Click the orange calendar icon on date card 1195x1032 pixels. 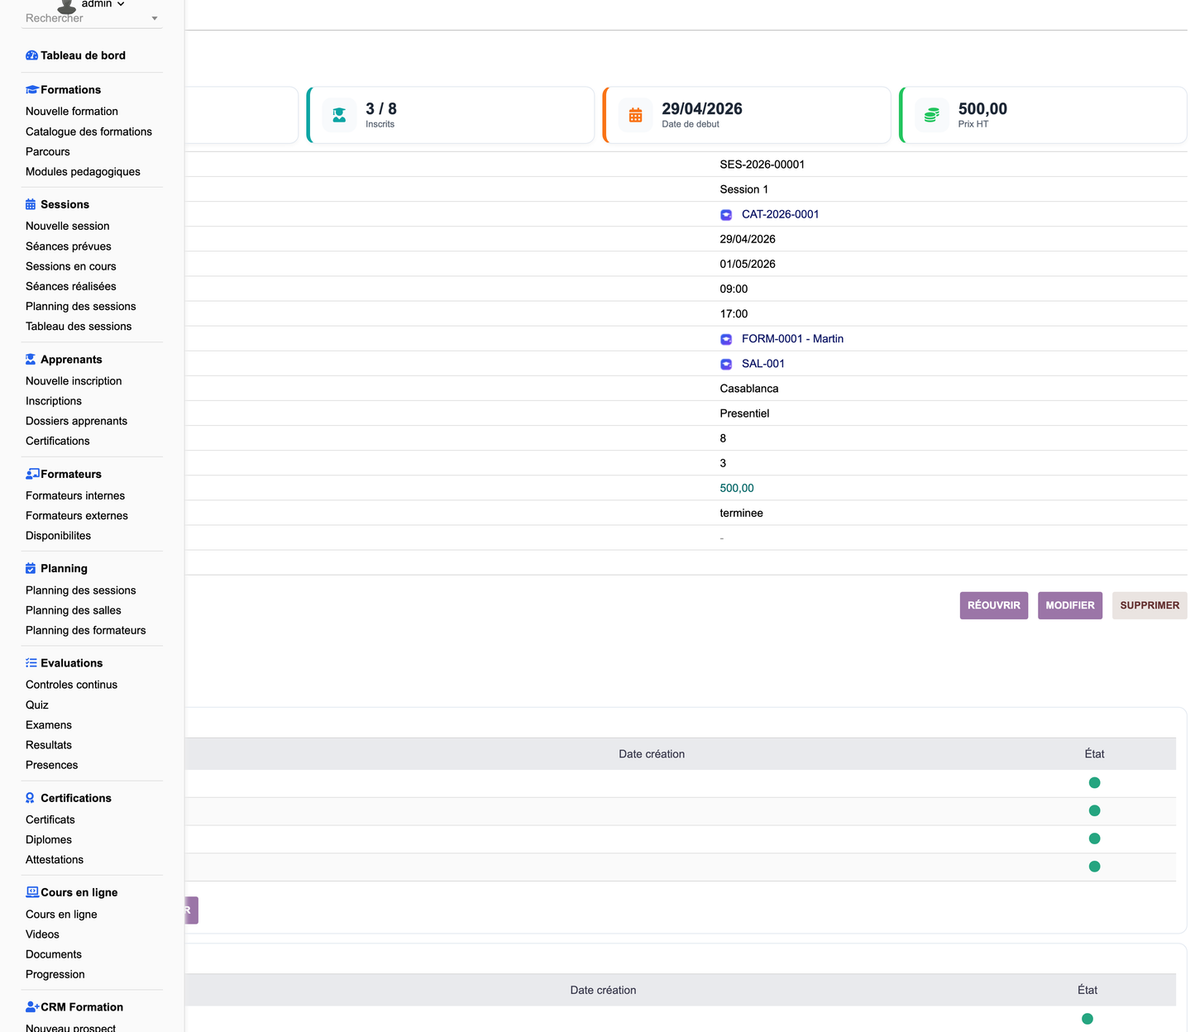(635, 115)
